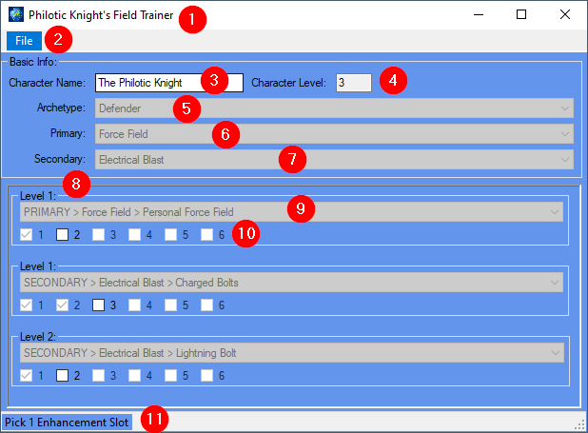Image resolution: width=588 pixels, height=433 pixels.
Task: Click the 'Pick 1 Enhancement Slot' status text
Action: click(x=67, y=423)
